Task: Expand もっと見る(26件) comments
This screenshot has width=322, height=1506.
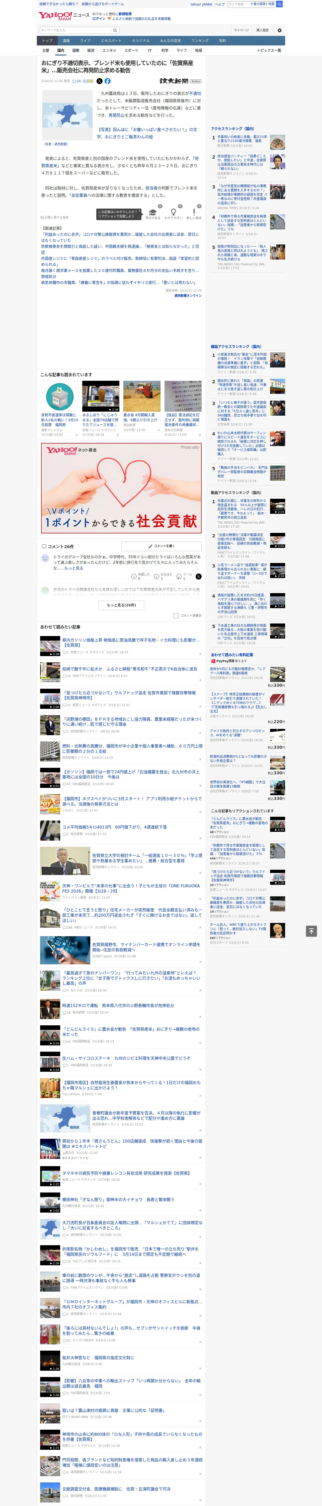Action: (122, 605)
